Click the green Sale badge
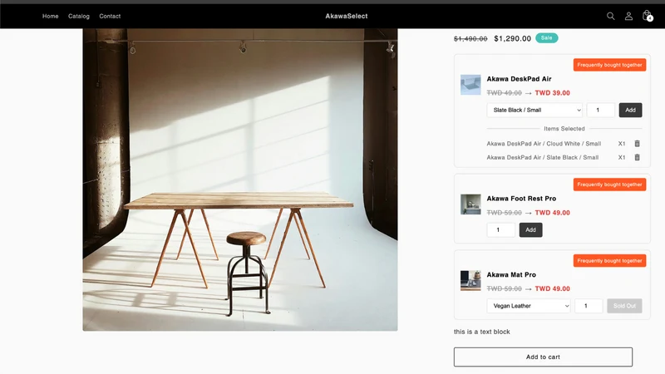Screen dimensions: 665x374 pos(547,38)
